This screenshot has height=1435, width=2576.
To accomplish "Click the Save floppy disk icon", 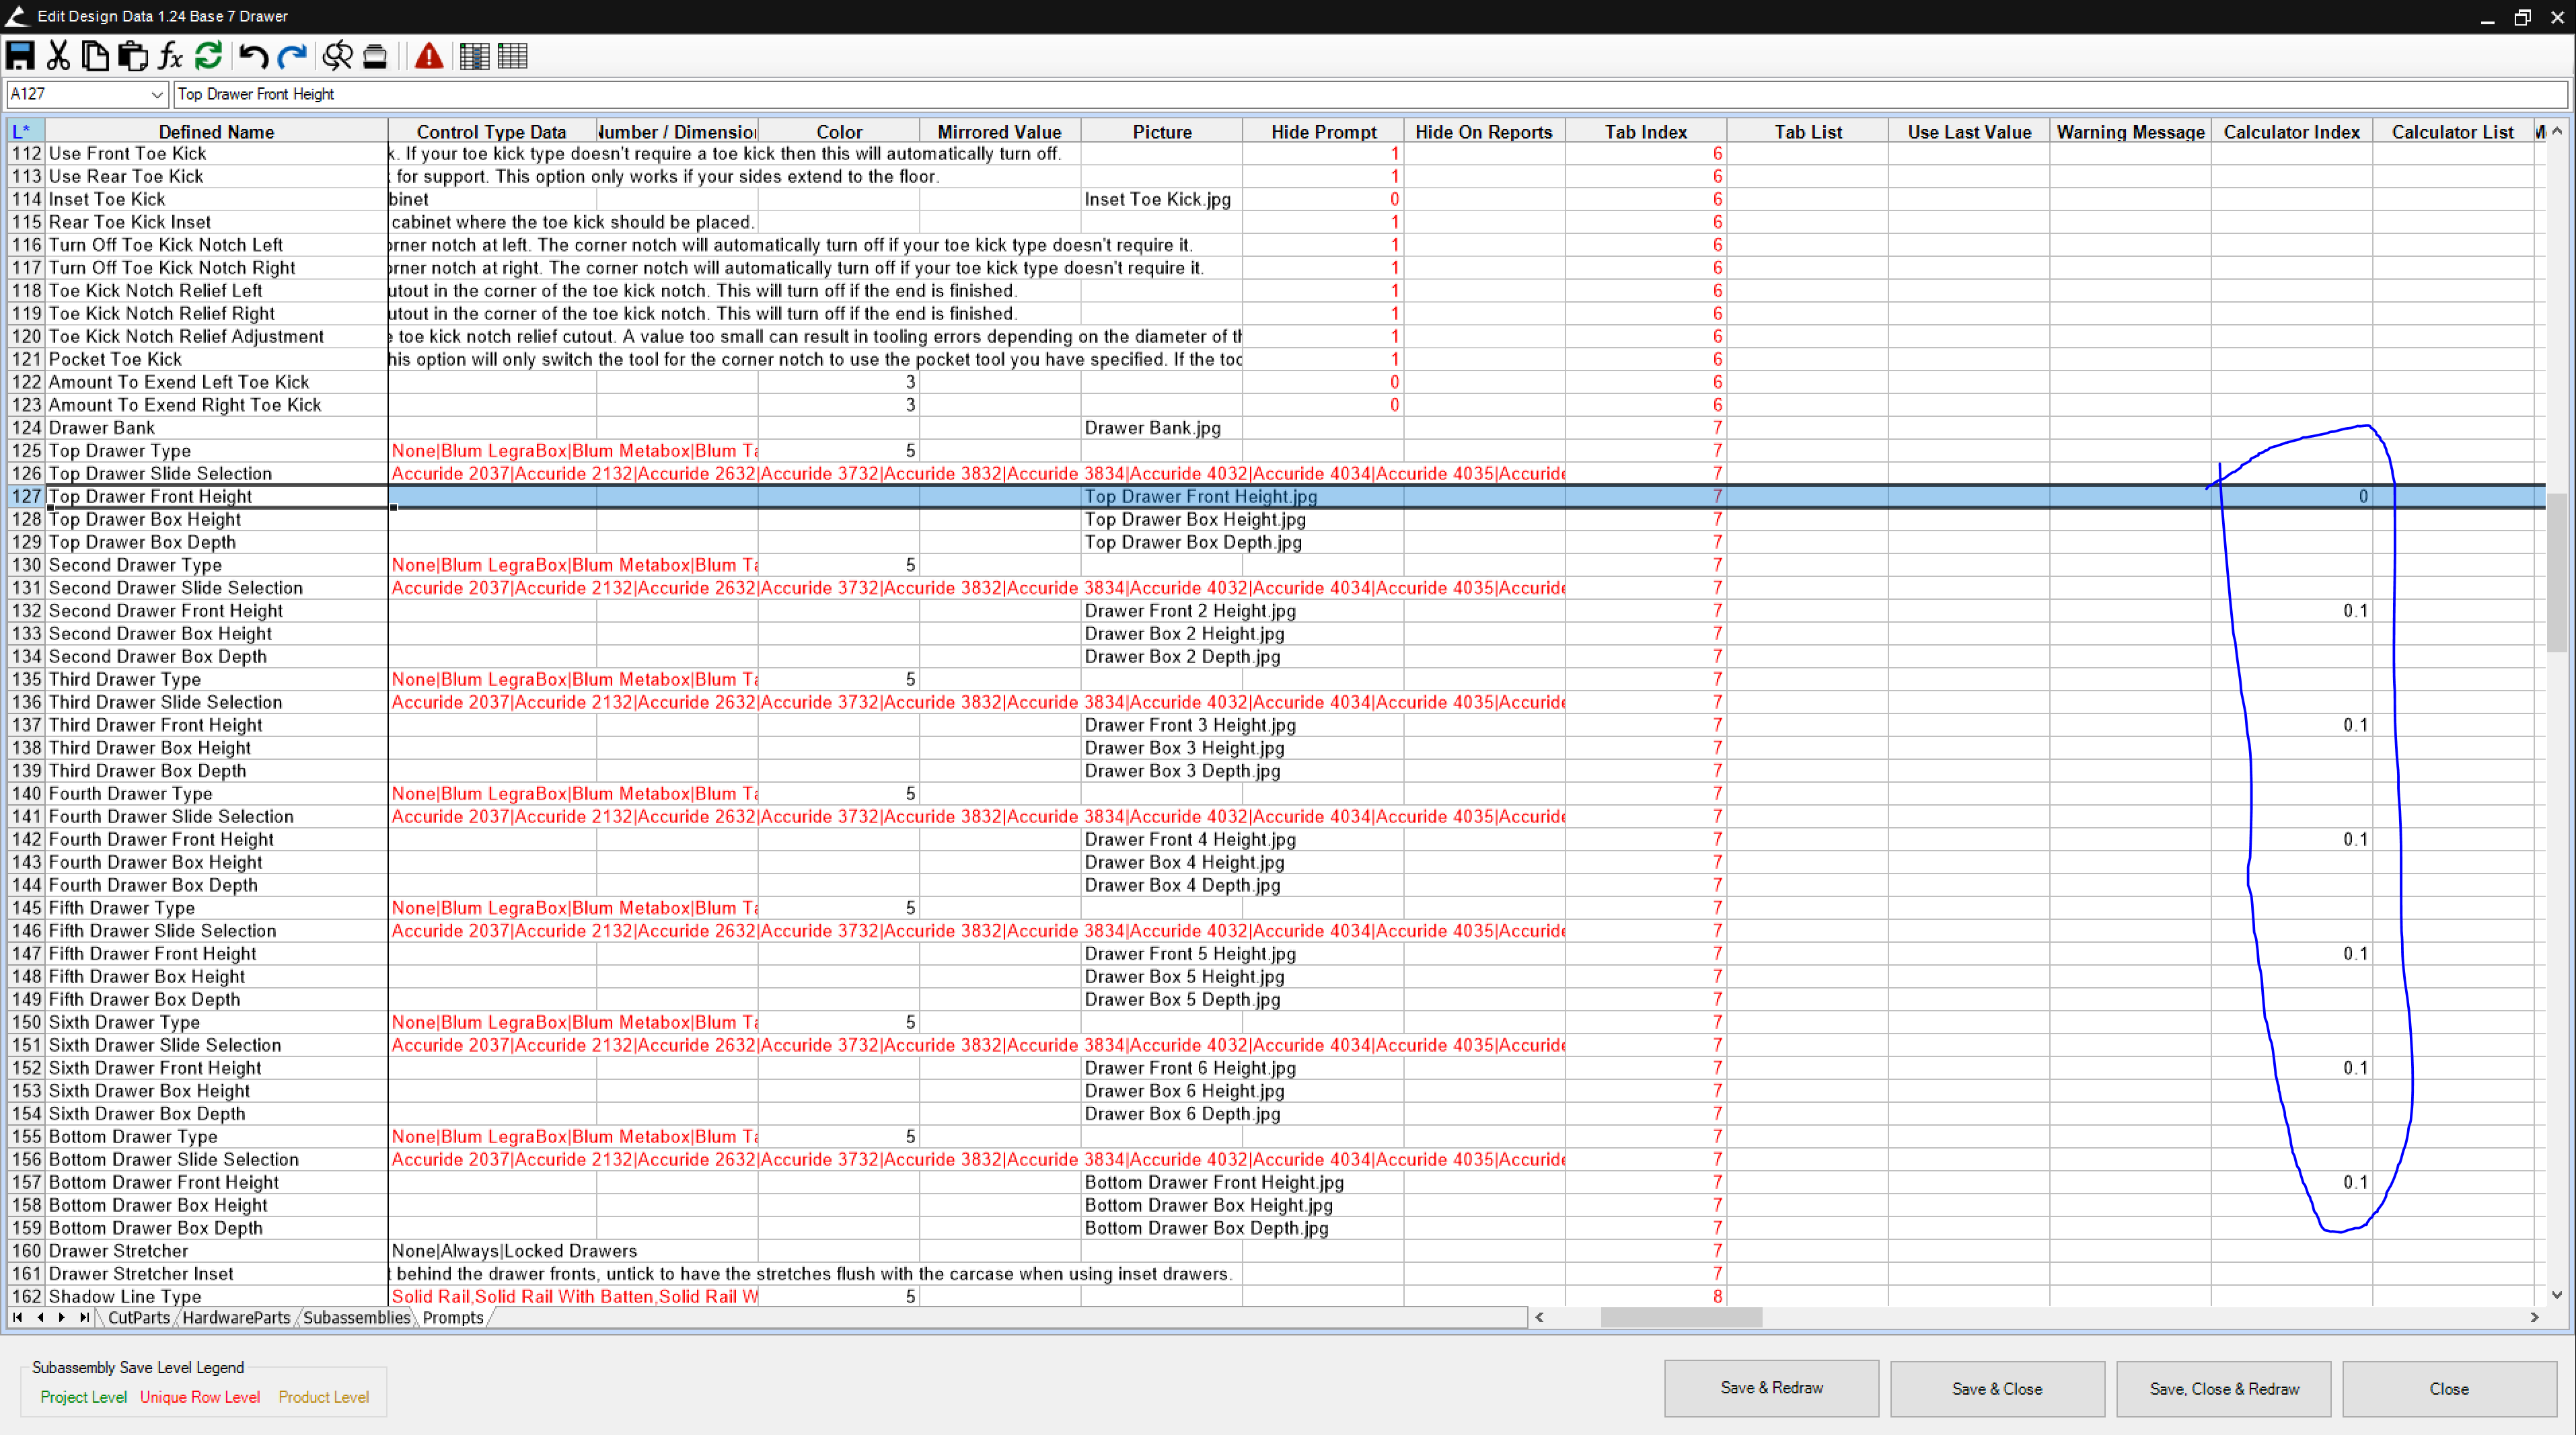I will pyautogui.click(x=20, y=56).
